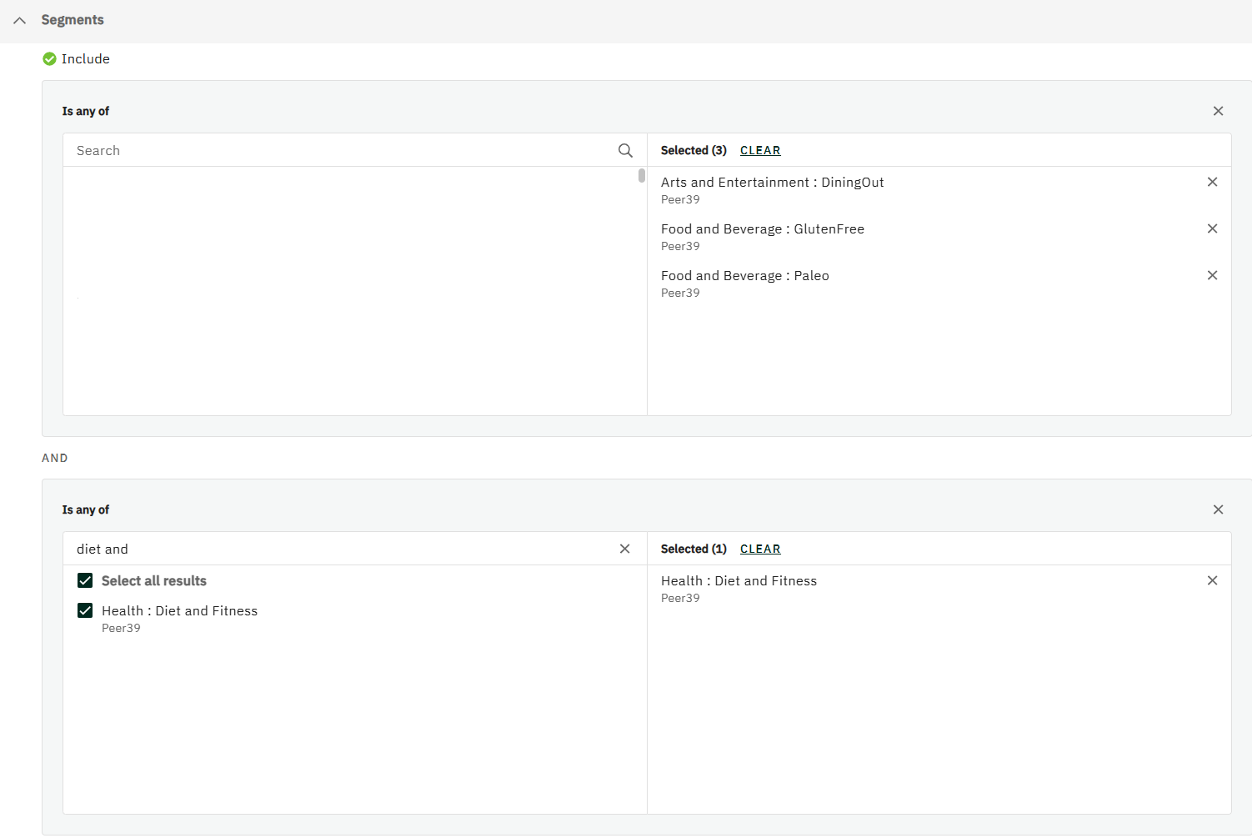Clear the three selected segments

coord(760,150)
